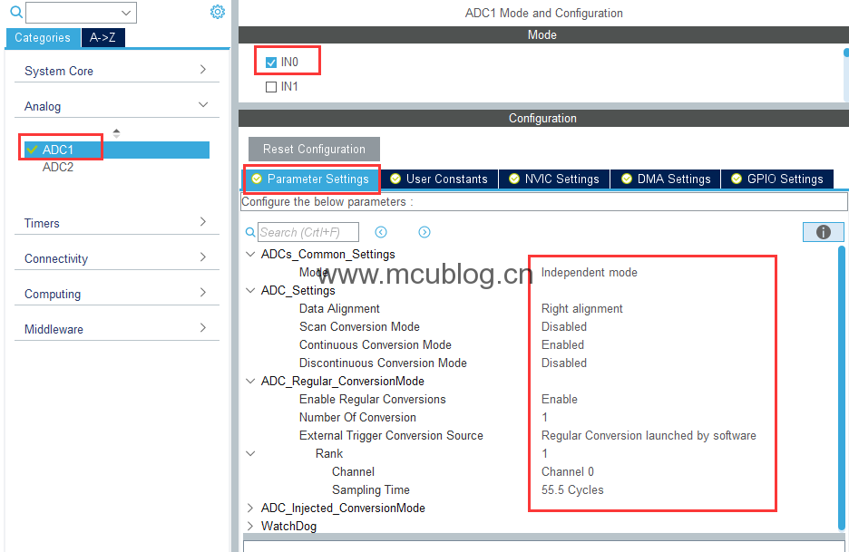
Task: Collapse the ADC_Settings group
Action: (x=250, y=290)
